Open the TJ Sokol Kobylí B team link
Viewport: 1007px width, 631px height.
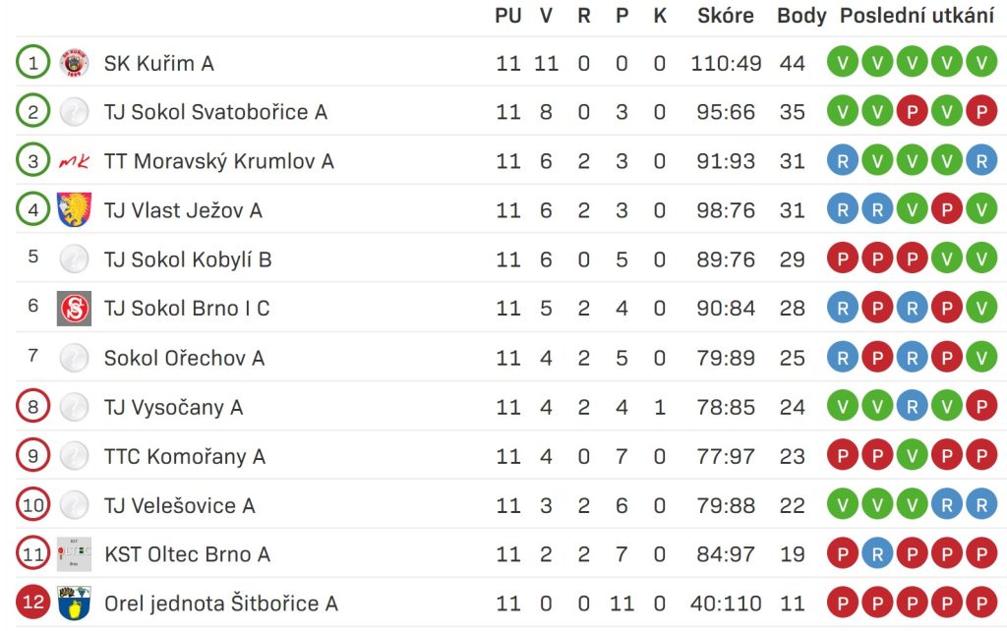[x=188, y=260]
